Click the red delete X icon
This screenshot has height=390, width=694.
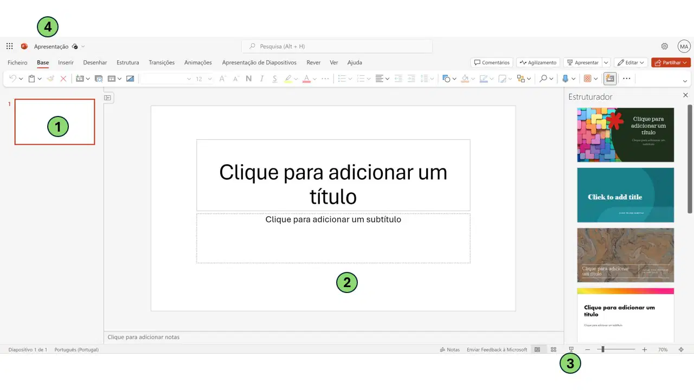[x=63, y=79]
